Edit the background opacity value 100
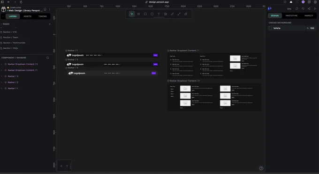The width and height of the screenshot is (319, 174). coord(312,28)
